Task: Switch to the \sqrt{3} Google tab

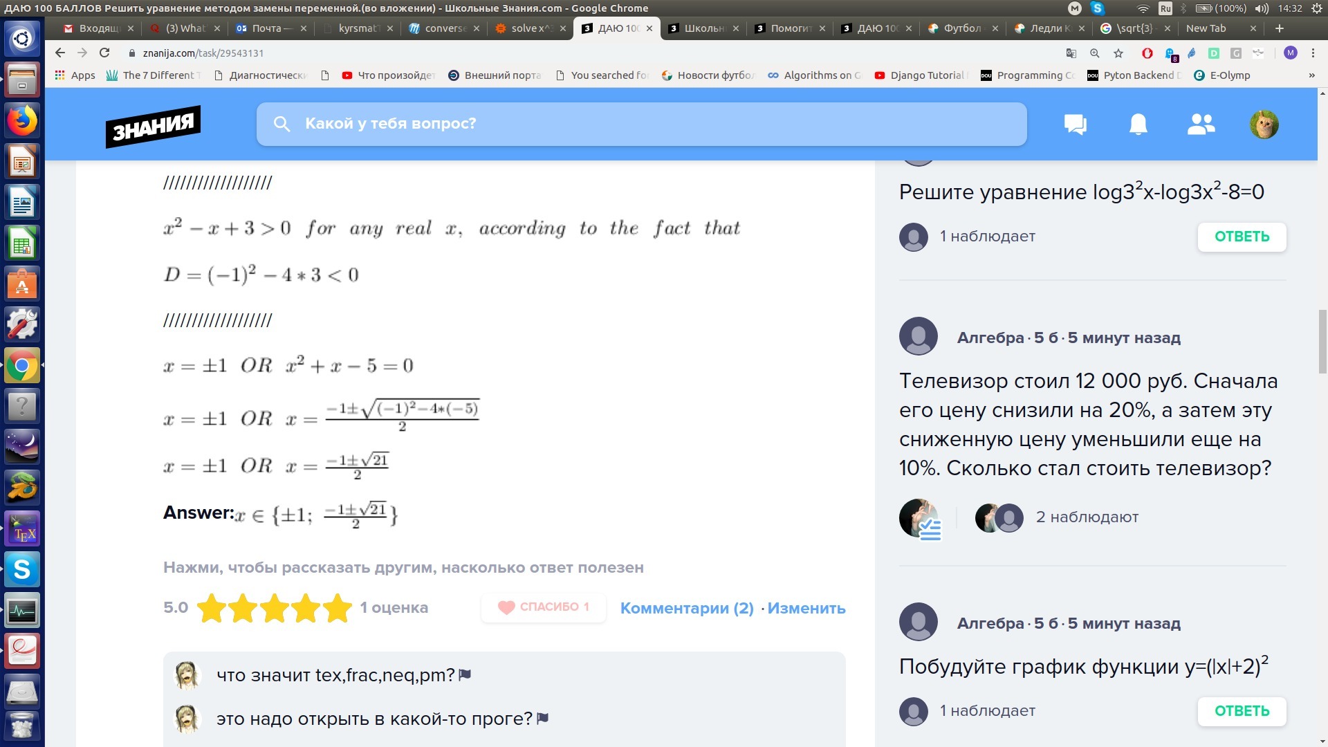Action: [x=1134, y=28]
